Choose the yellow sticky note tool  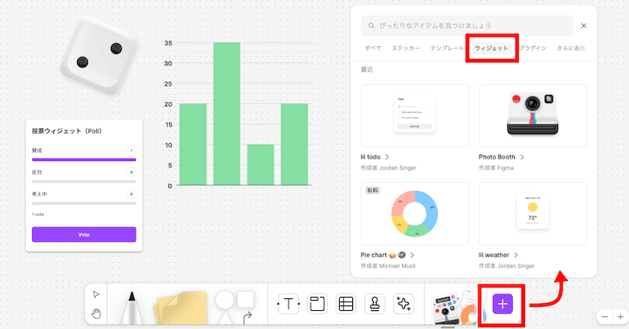[179, 308]
